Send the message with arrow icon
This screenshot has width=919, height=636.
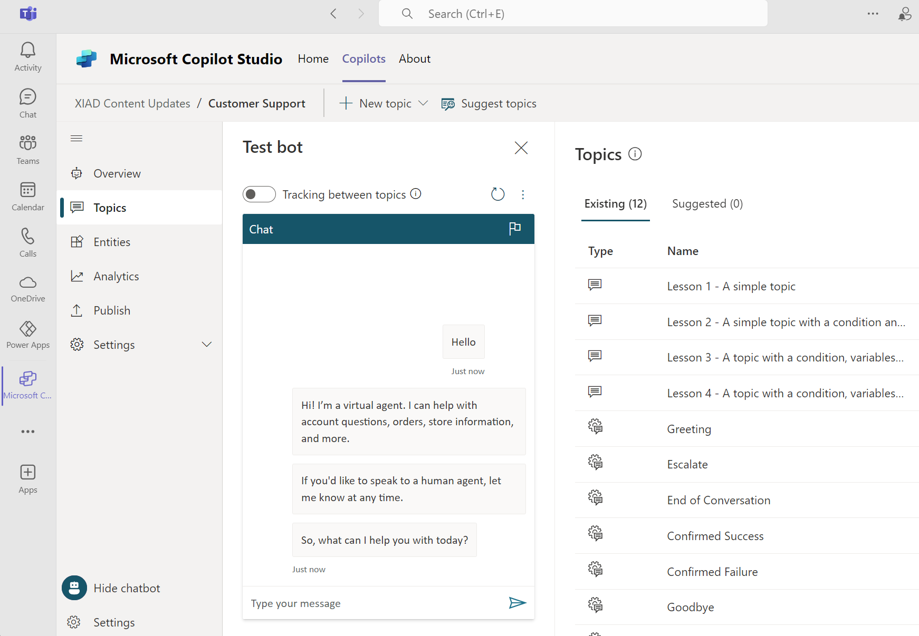click(518, 602)
